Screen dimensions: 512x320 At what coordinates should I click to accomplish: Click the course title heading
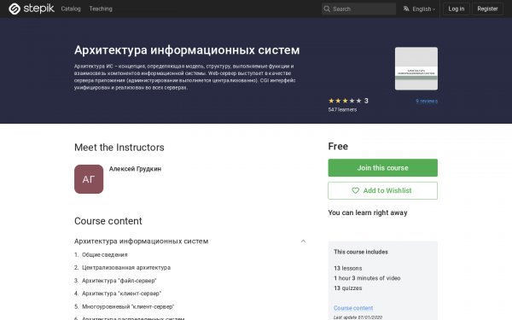click(x=187, y=50)
